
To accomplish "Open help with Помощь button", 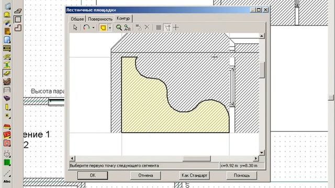I will pos(242,175).
